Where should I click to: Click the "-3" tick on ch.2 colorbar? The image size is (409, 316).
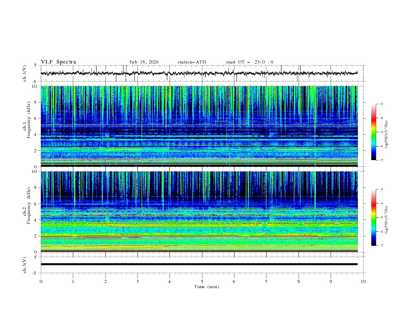(x=381, y=189)
